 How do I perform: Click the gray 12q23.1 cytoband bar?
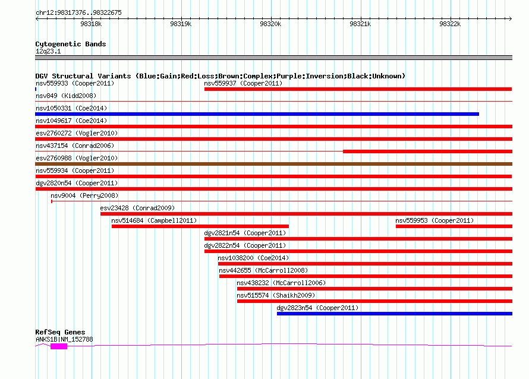click(273, 58)
